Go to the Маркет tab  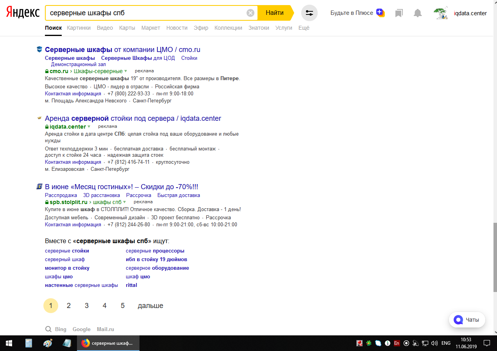click(151, 28)
